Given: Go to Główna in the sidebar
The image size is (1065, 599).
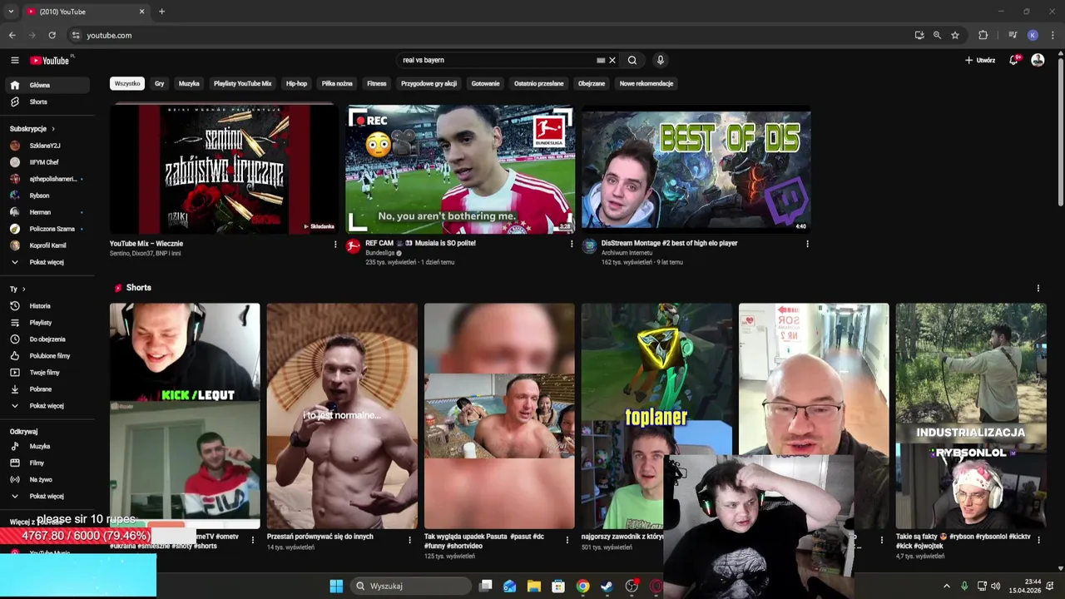Looking at the screenshot, I should point(47,85).
